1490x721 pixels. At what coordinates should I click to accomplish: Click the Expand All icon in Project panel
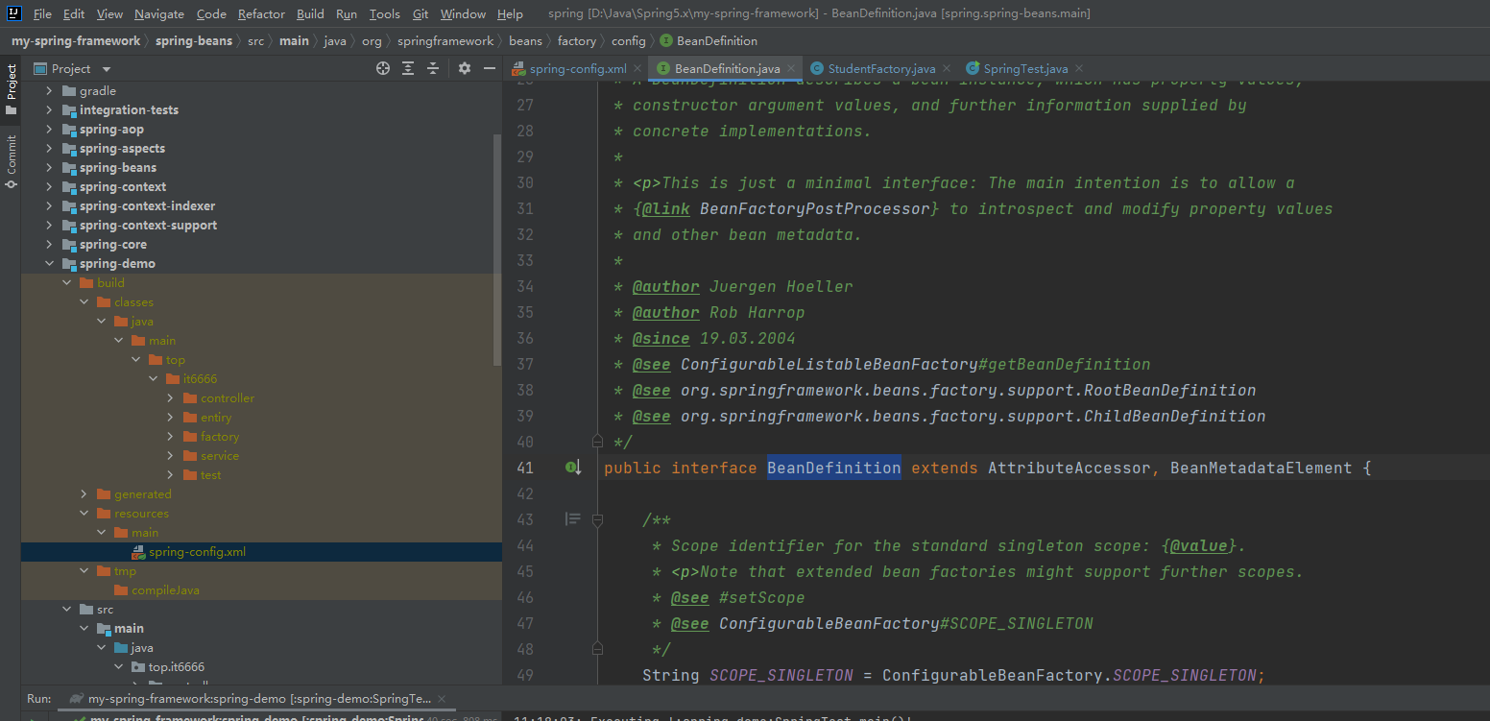tap(408, 68)
